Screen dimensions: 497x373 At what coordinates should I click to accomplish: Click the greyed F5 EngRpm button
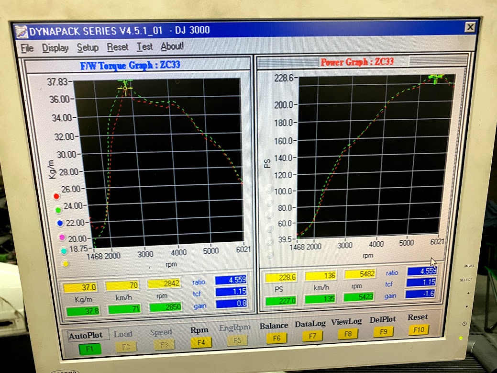point(237,340)
